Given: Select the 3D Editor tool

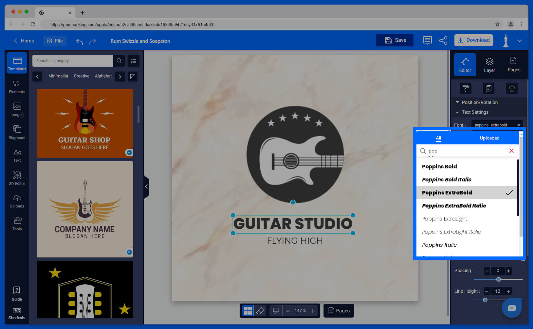Looking at the screenshot, I should [17, 178].
